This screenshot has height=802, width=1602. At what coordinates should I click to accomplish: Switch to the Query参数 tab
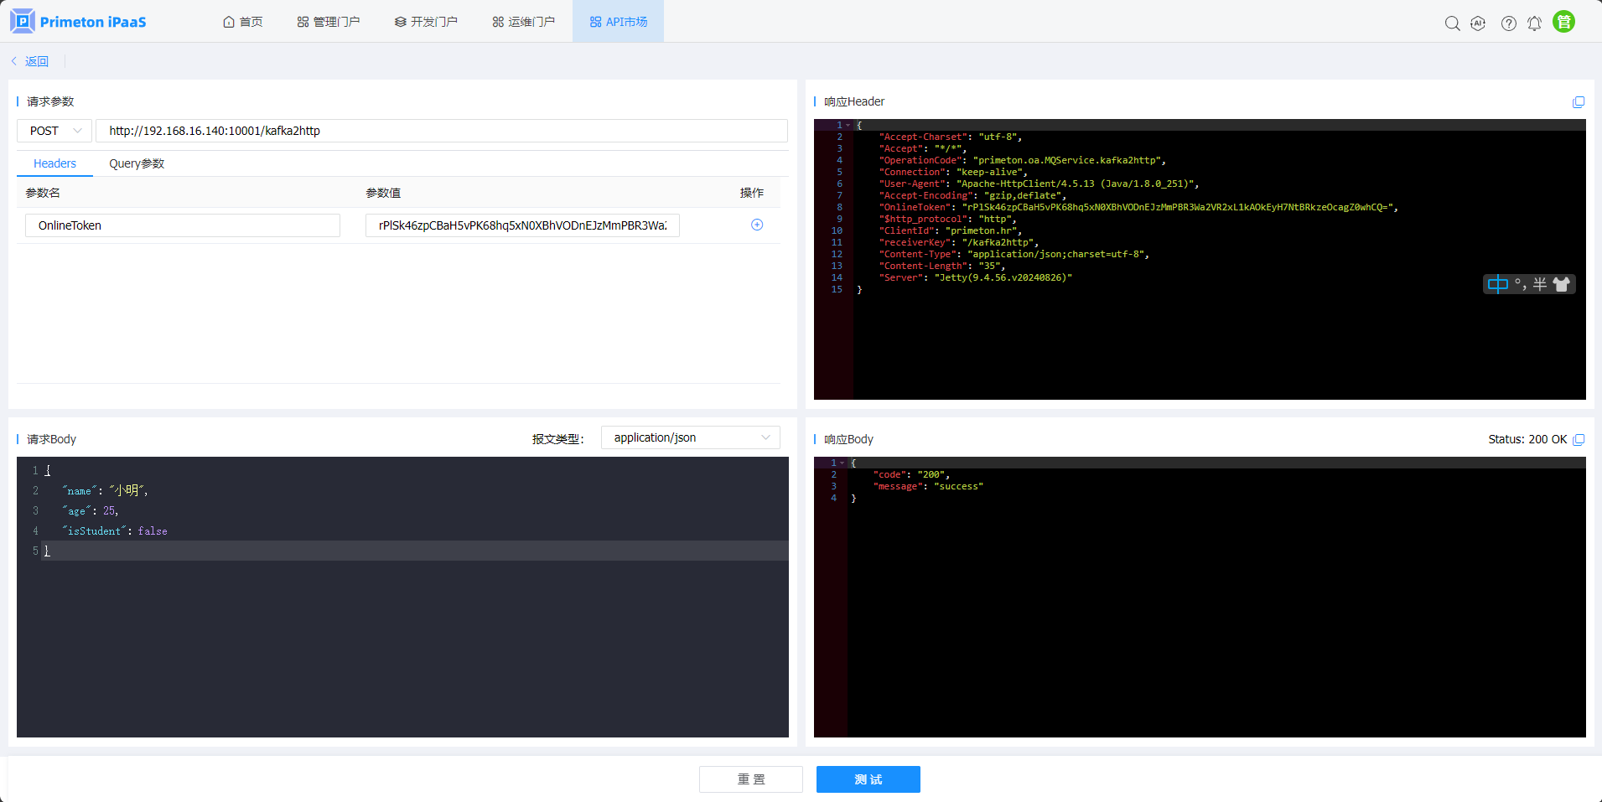pyautogui.click(x=137, y=163)
